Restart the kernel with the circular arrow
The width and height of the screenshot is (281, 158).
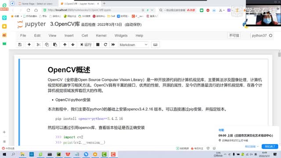coord(105,45)
